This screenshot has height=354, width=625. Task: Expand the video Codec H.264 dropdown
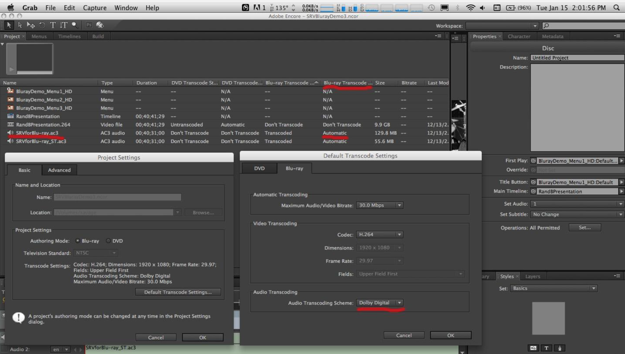(x=380, y=235)
